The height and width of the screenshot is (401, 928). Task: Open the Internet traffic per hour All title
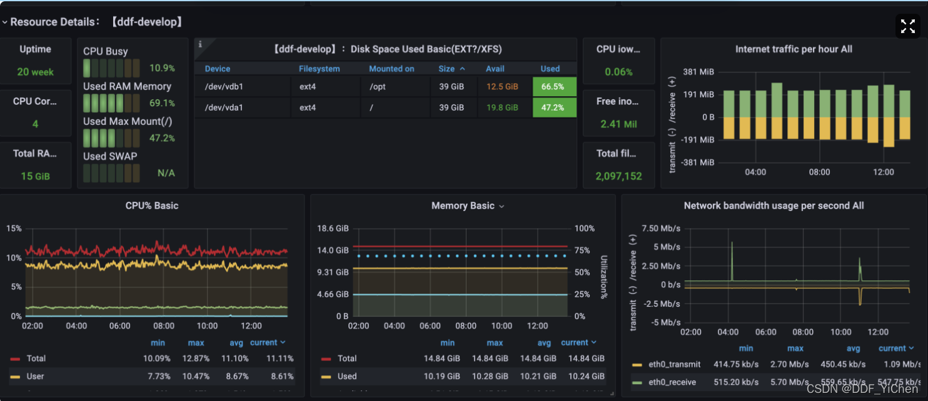pos(794,49)
